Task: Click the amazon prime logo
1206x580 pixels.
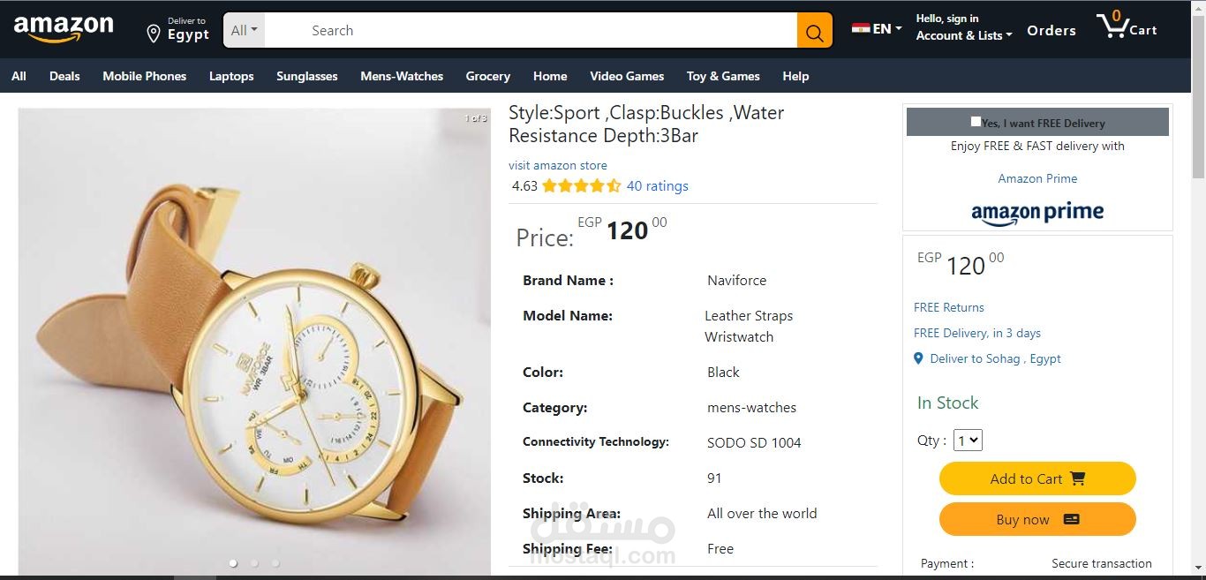Action: click(1037, 213)
